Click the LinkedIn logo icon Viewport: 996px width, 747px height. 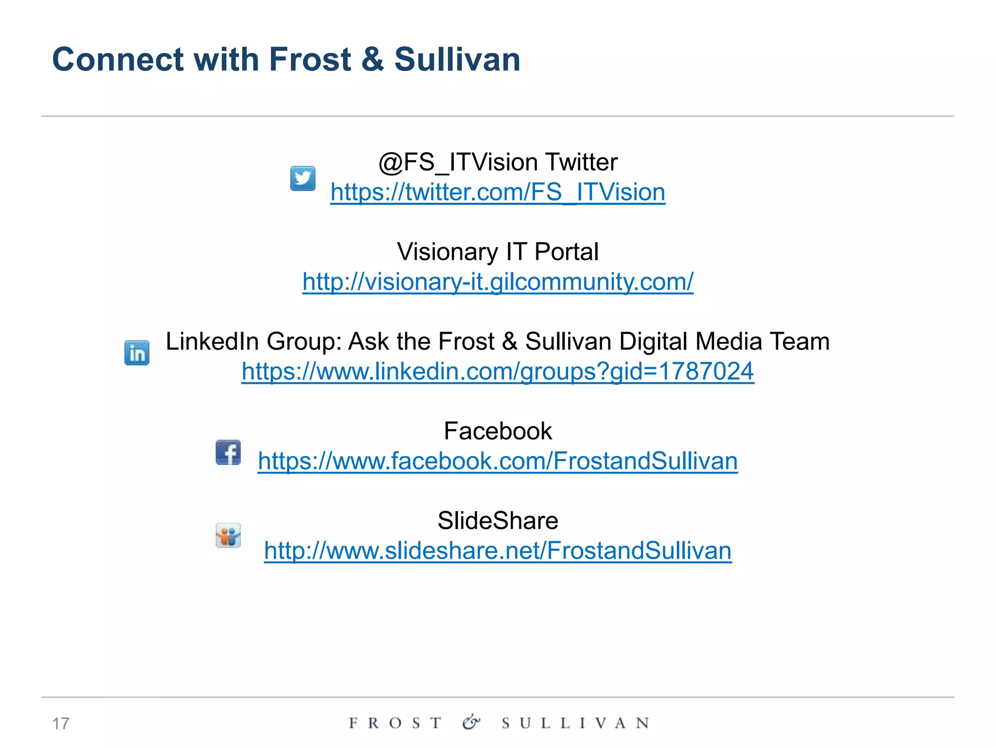tap(137, 353)
